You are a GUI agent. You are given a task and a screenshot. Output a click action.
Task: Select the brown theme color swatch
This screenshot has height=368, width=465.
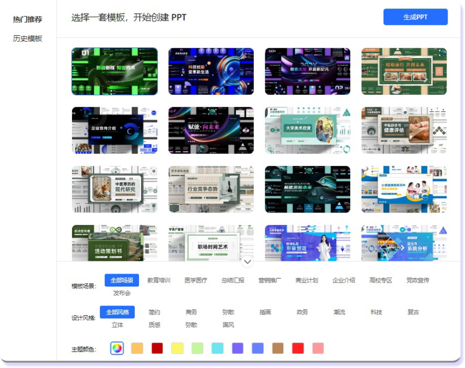pos(278,348)
